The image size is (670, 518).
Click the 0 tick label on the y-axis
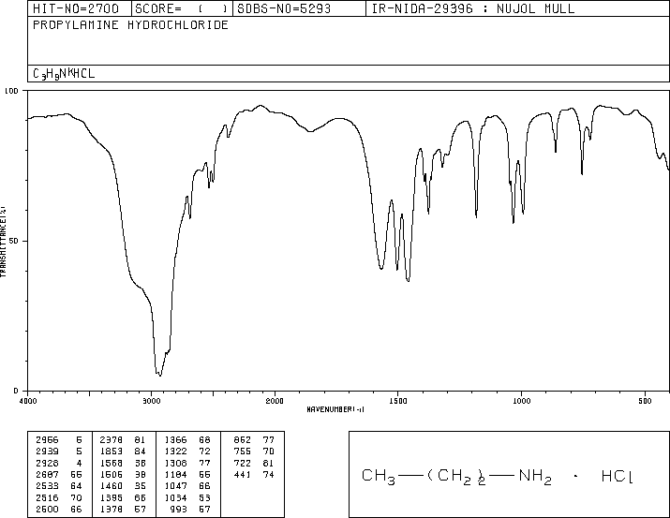coord(16,391)
